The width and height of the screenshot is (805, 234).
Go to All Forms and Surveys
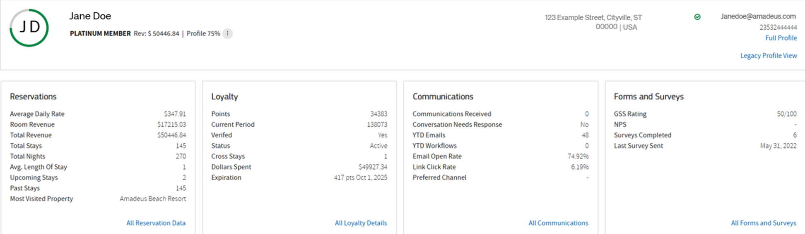pyautogui.click(x=763, y=223)
